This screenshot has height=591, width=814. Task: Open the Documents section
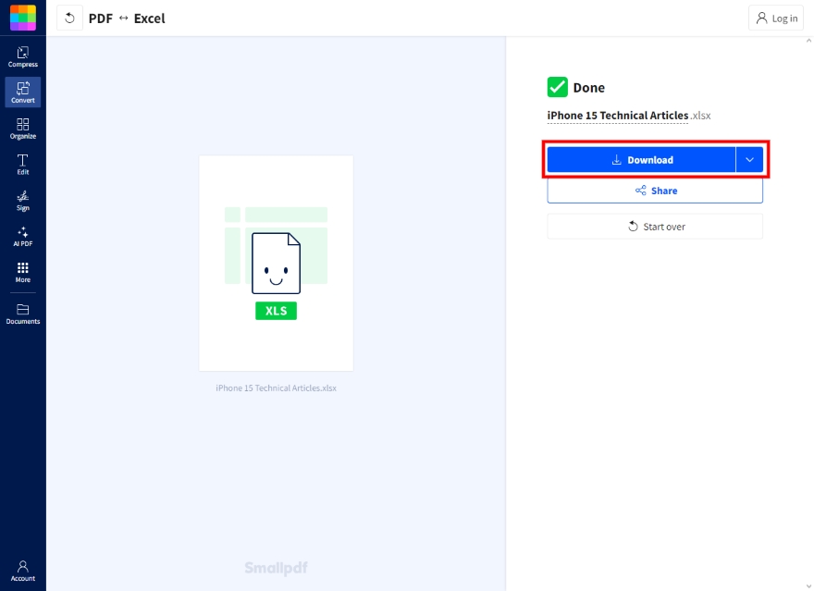(22, 314)
